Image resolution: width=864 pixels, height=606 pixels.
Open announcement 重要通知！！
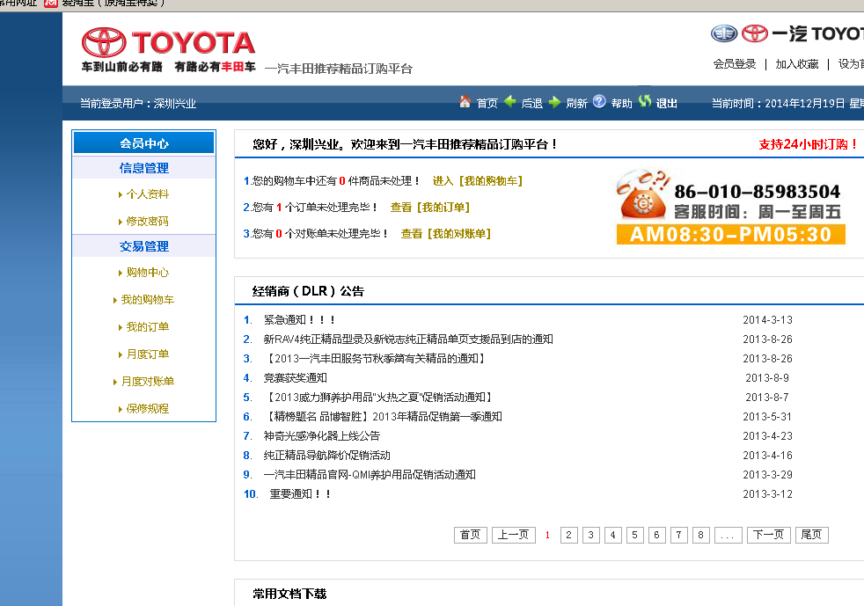(x=300, y=493)
